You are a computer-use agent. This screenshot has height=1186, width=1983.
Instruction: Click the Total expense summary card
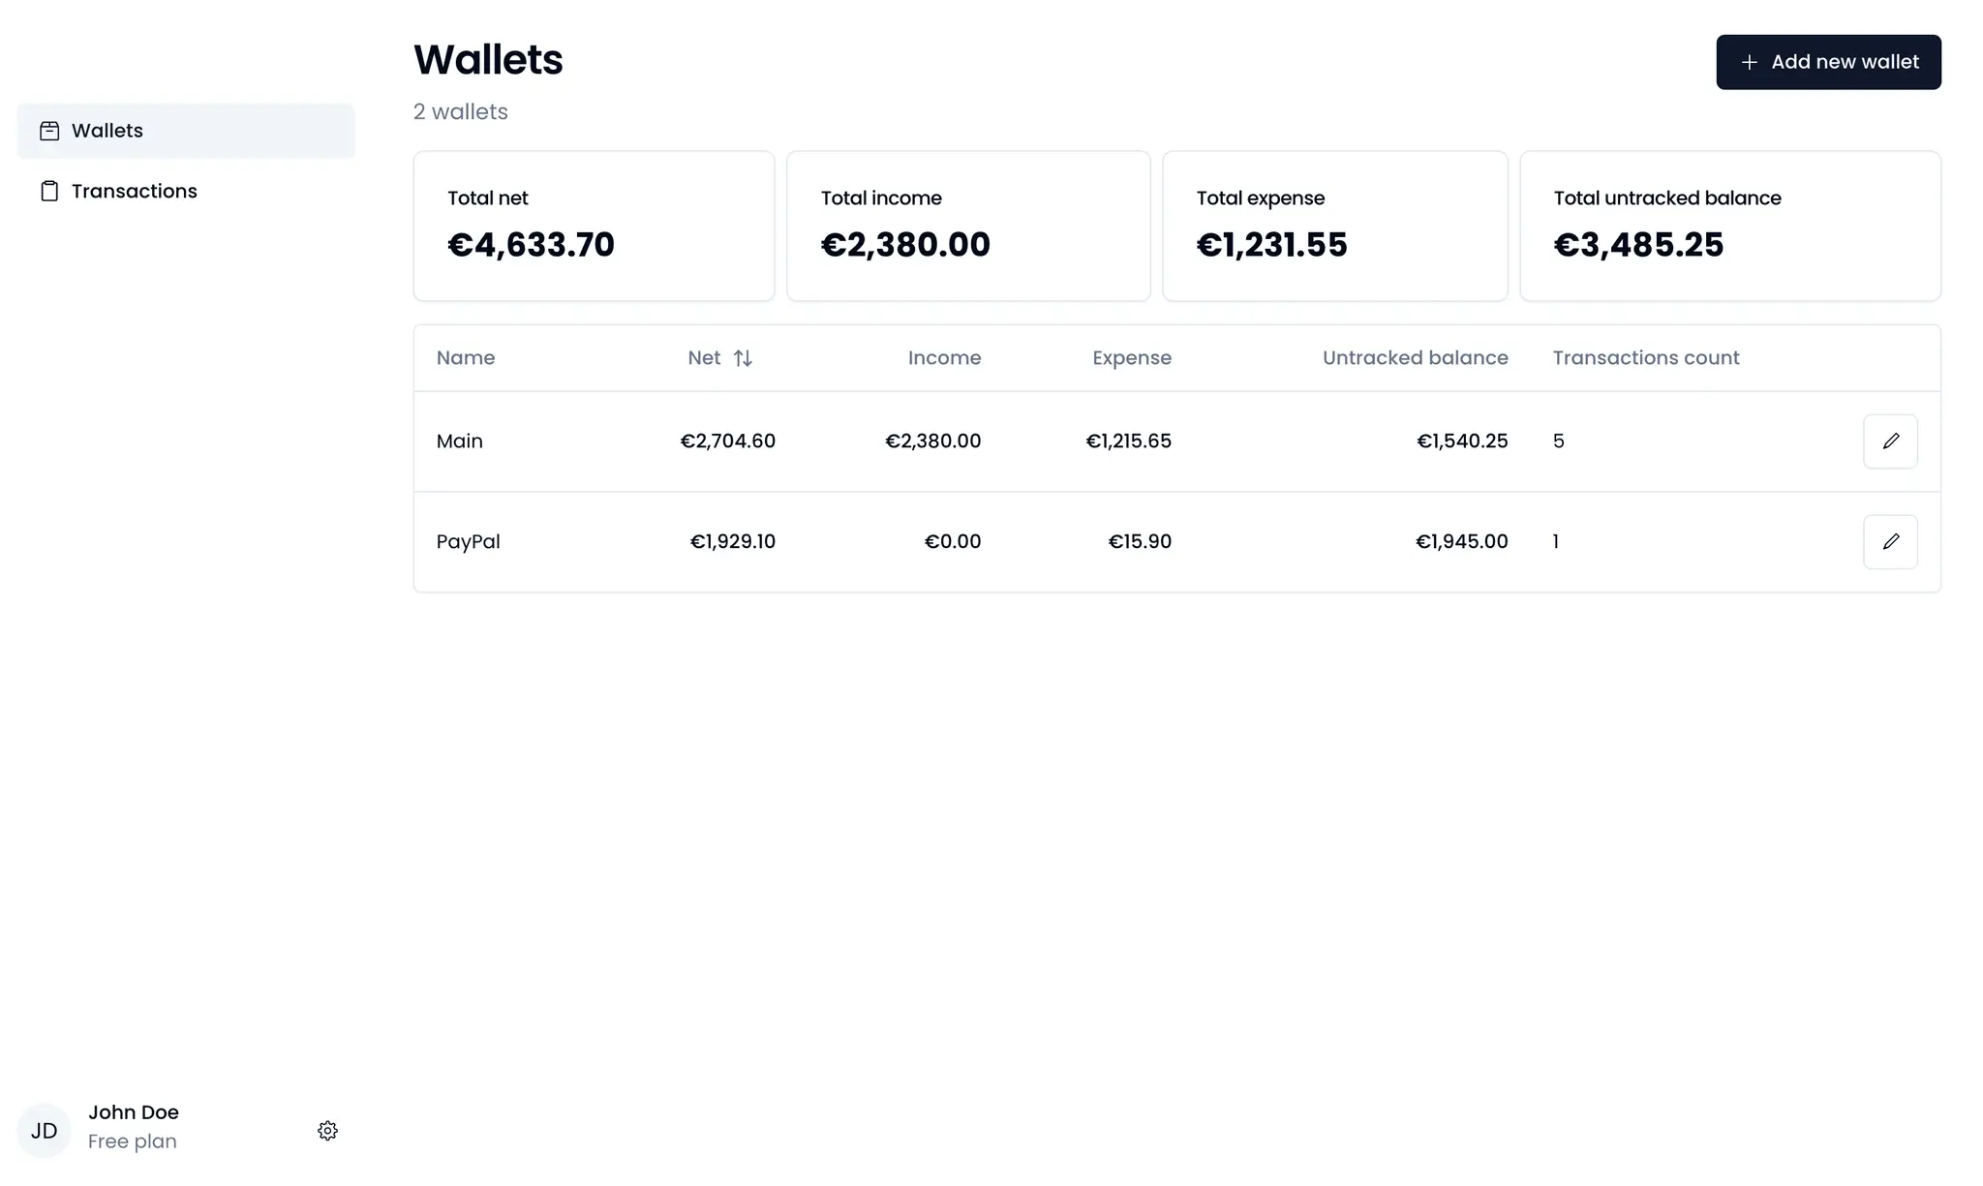click(x=1334, y=226)
